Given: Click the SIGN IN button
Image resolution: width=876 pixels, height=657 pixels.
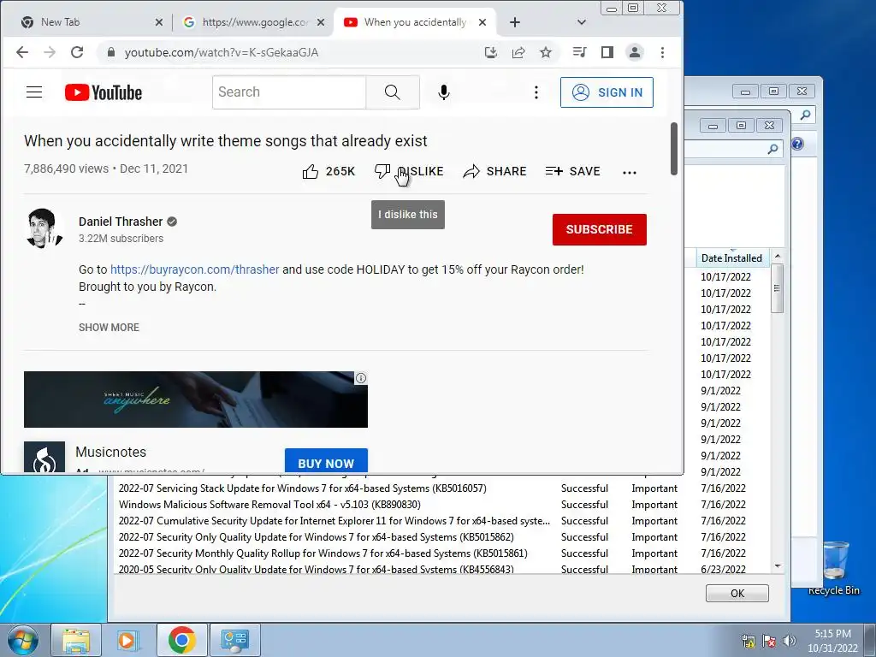Looking at the screenshot, I should click(x=607, y=92).
